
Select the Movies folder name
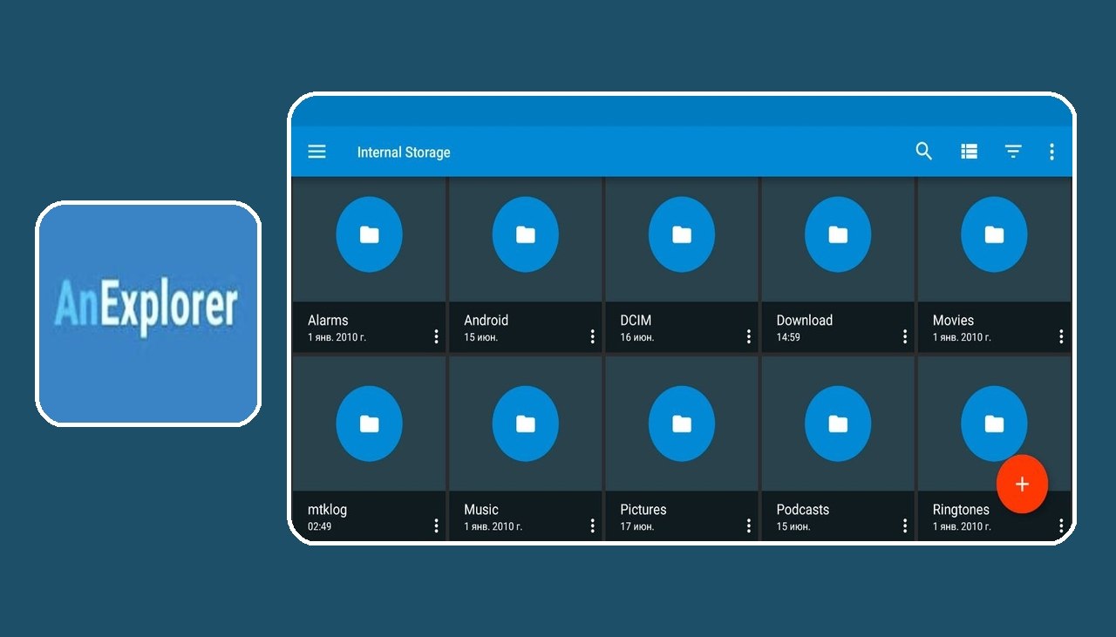(x=953, y=320)
